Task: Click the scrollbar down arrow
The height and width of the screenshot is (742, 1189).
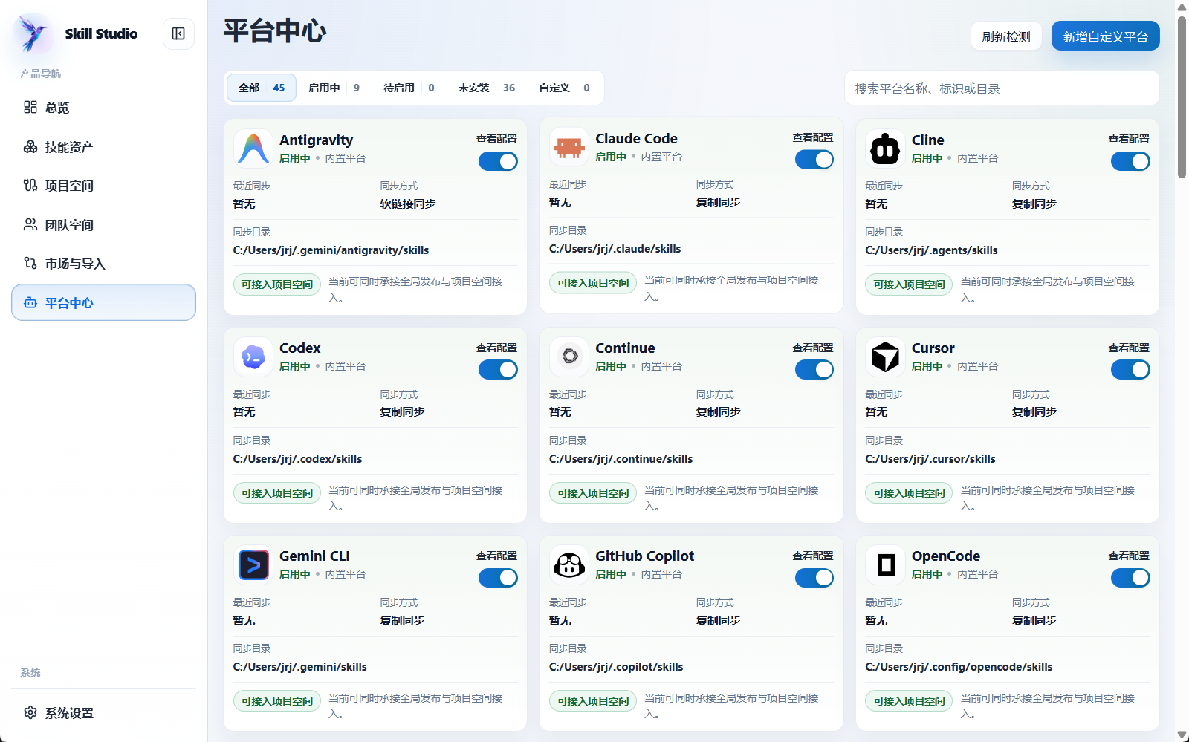Action: 1182,735
